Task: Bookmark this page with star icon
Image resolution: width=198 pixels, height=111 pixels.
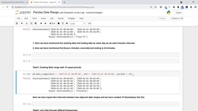Action: 156,7
